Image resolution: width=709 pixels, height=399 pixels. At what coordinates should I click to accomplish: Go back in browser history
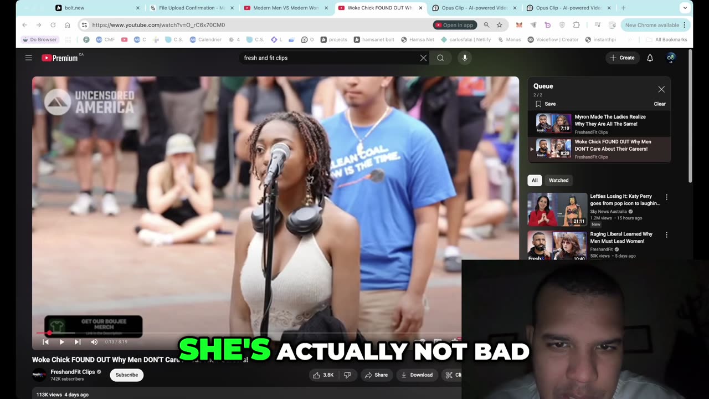(24, 25)
